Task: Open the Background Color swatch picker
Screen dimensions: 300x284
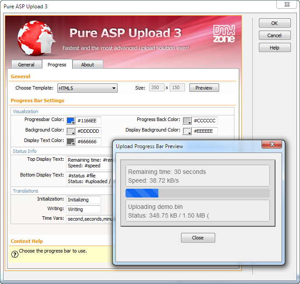Action: tap(70, 131)
